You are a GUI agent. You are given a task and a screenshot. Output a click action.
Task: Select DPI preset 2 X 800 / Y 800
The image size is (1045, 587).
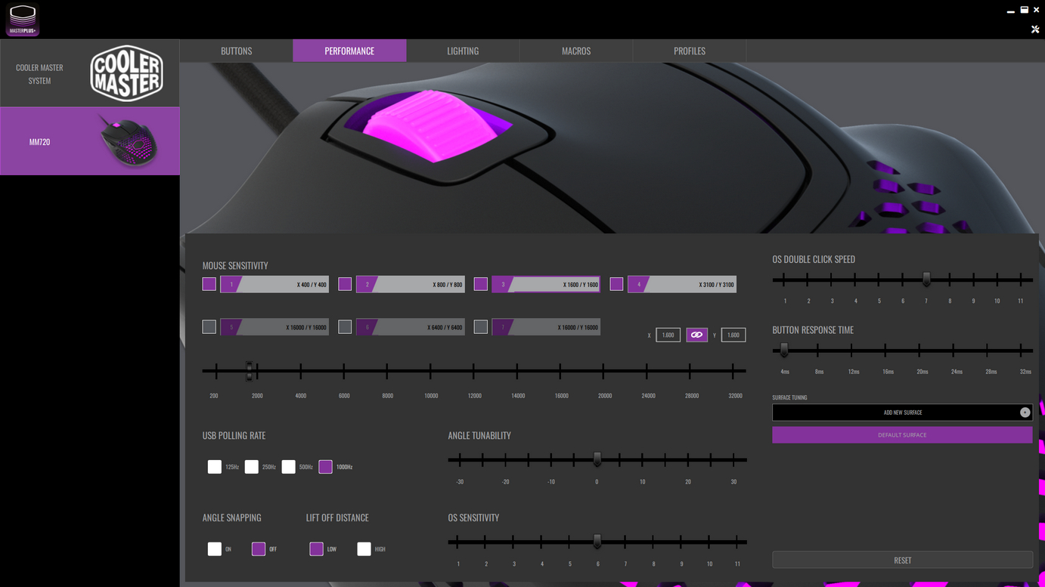[411, 285]
